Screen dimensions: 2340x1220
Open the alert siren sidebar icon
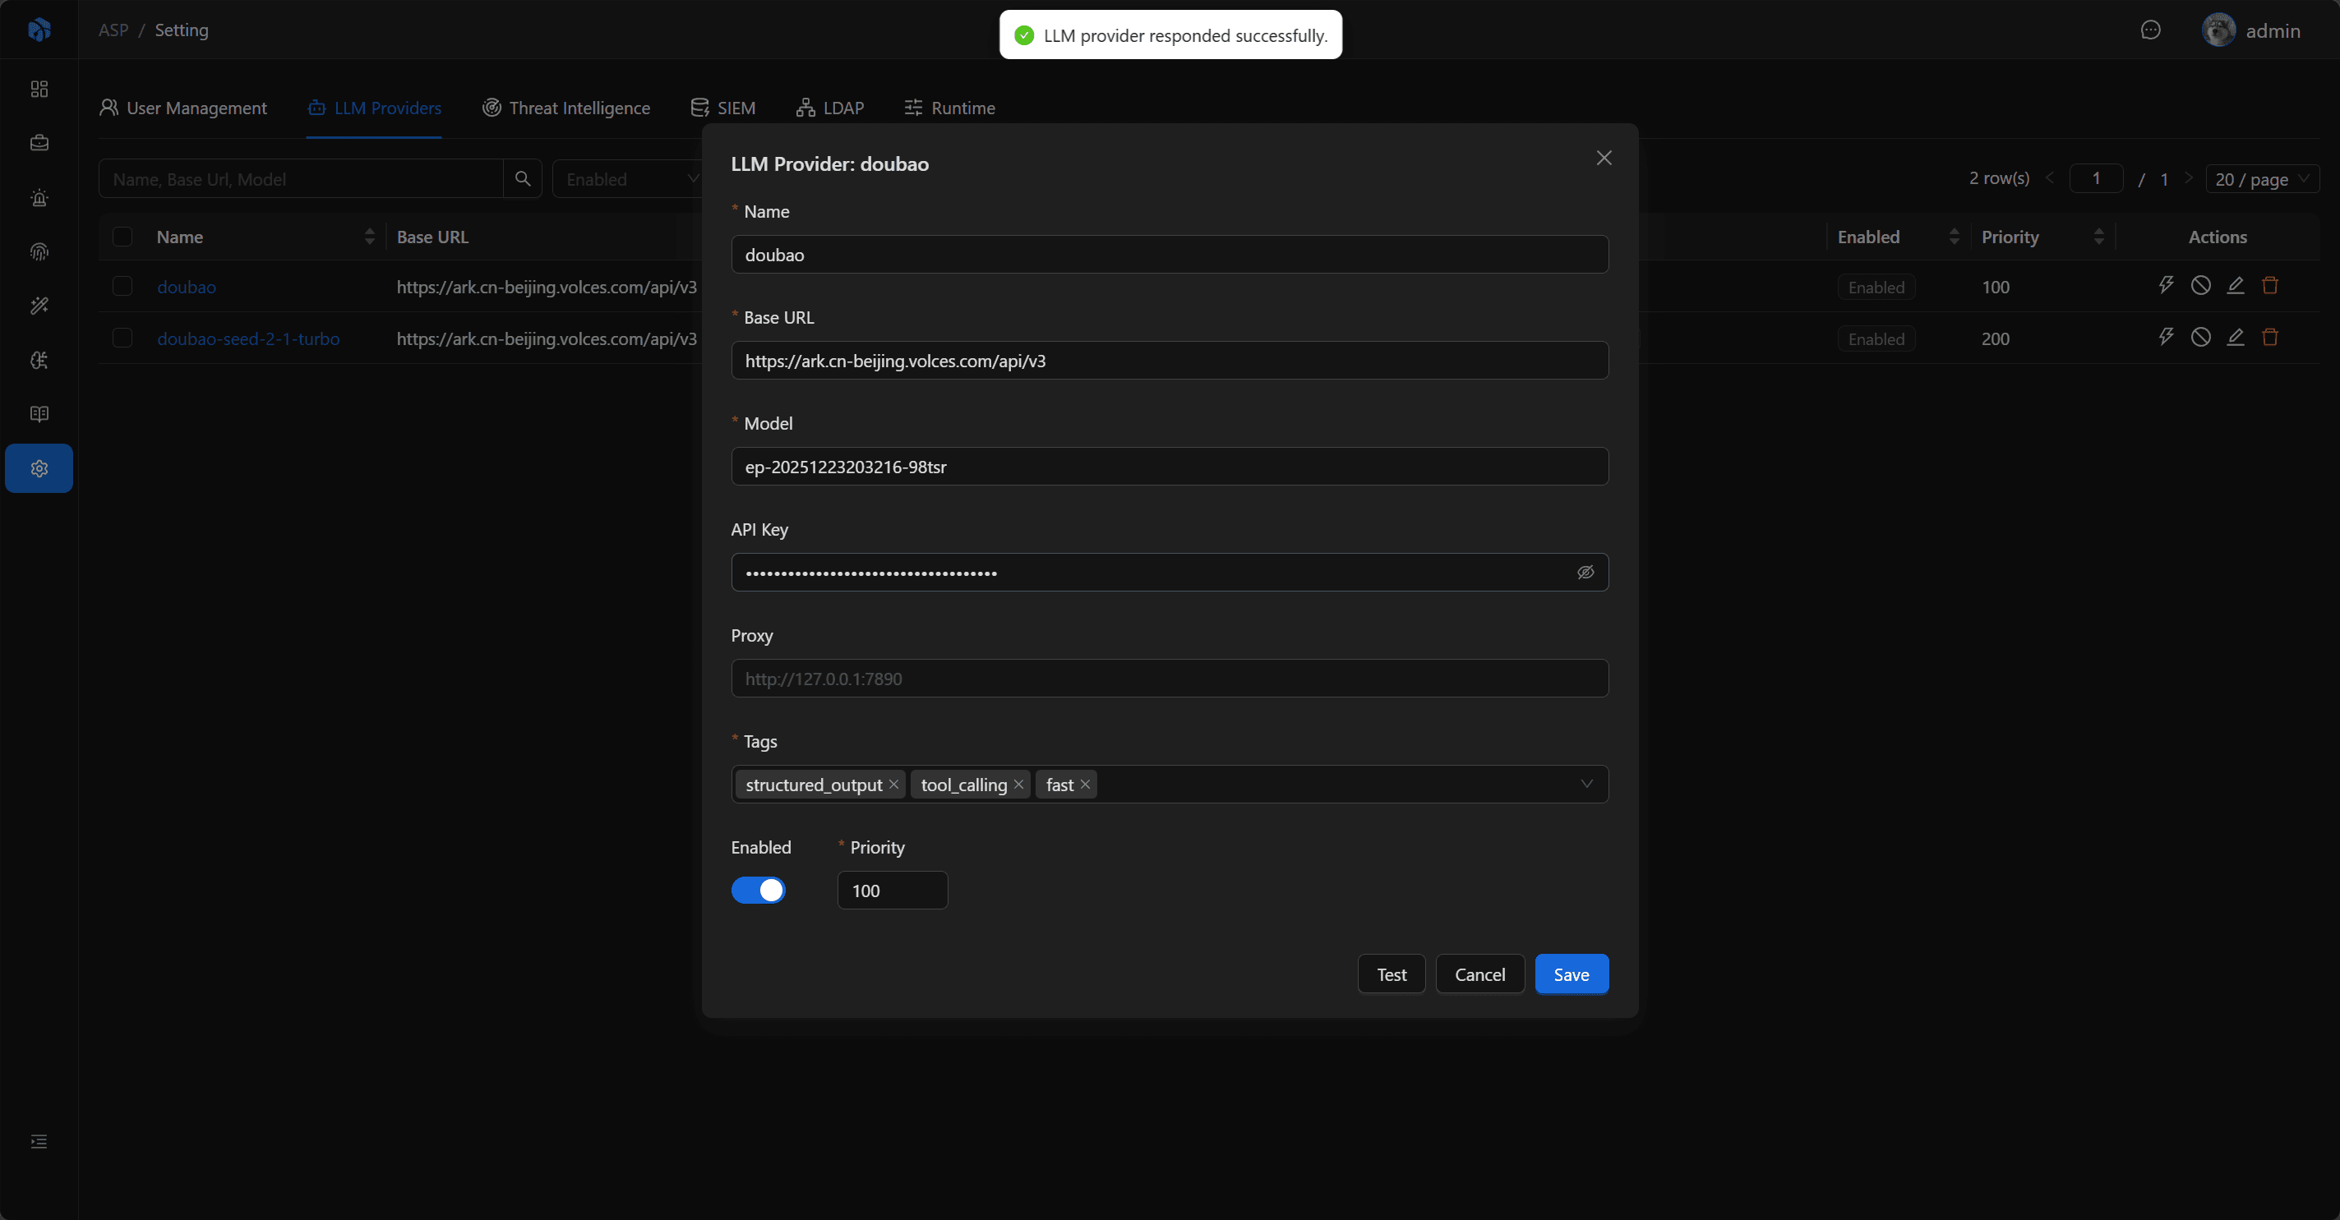(x=39, y=197)
